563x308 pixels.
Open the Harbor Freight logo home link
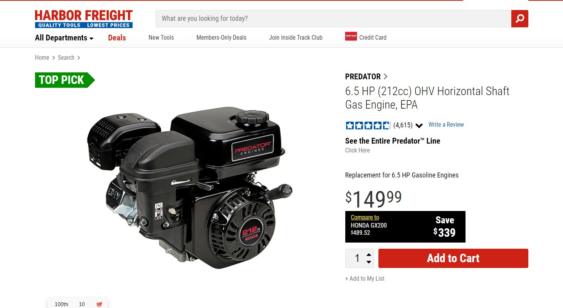point(84,19)
